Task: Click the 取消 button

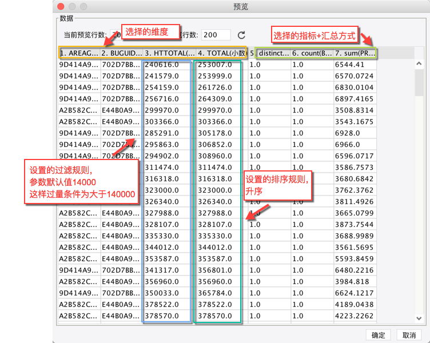Action: 409,335
